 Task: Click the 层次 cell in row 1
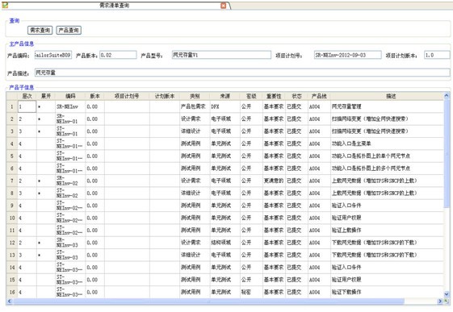pyautogui.click(x=27, y=106)
